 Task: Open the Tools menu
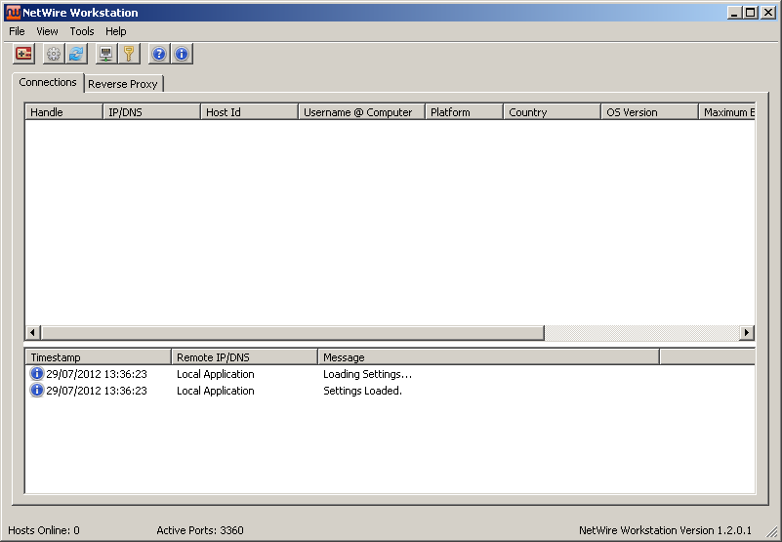pyautogui.click(x=82, y=31)
